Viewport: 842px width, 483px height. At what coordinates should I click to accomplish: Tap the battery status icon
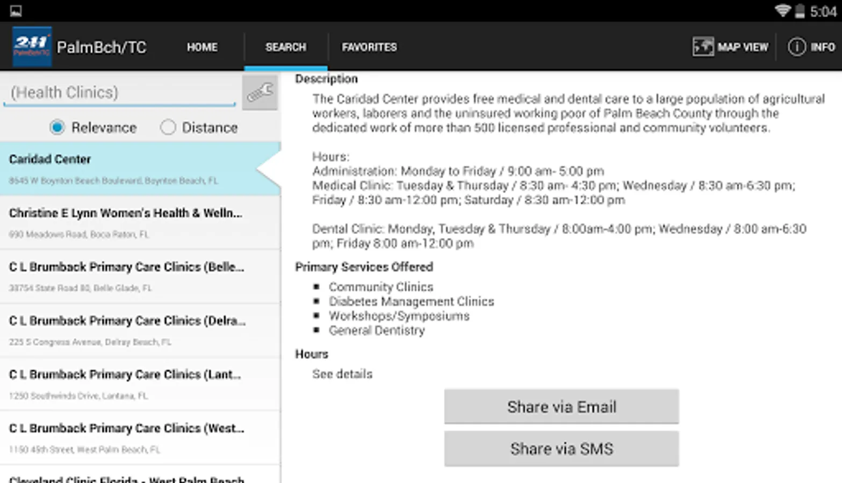800,11
